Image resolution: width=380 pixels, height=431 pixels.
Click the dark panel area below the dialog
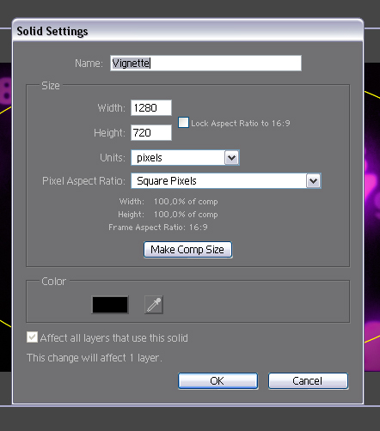[x=190, y=418]
